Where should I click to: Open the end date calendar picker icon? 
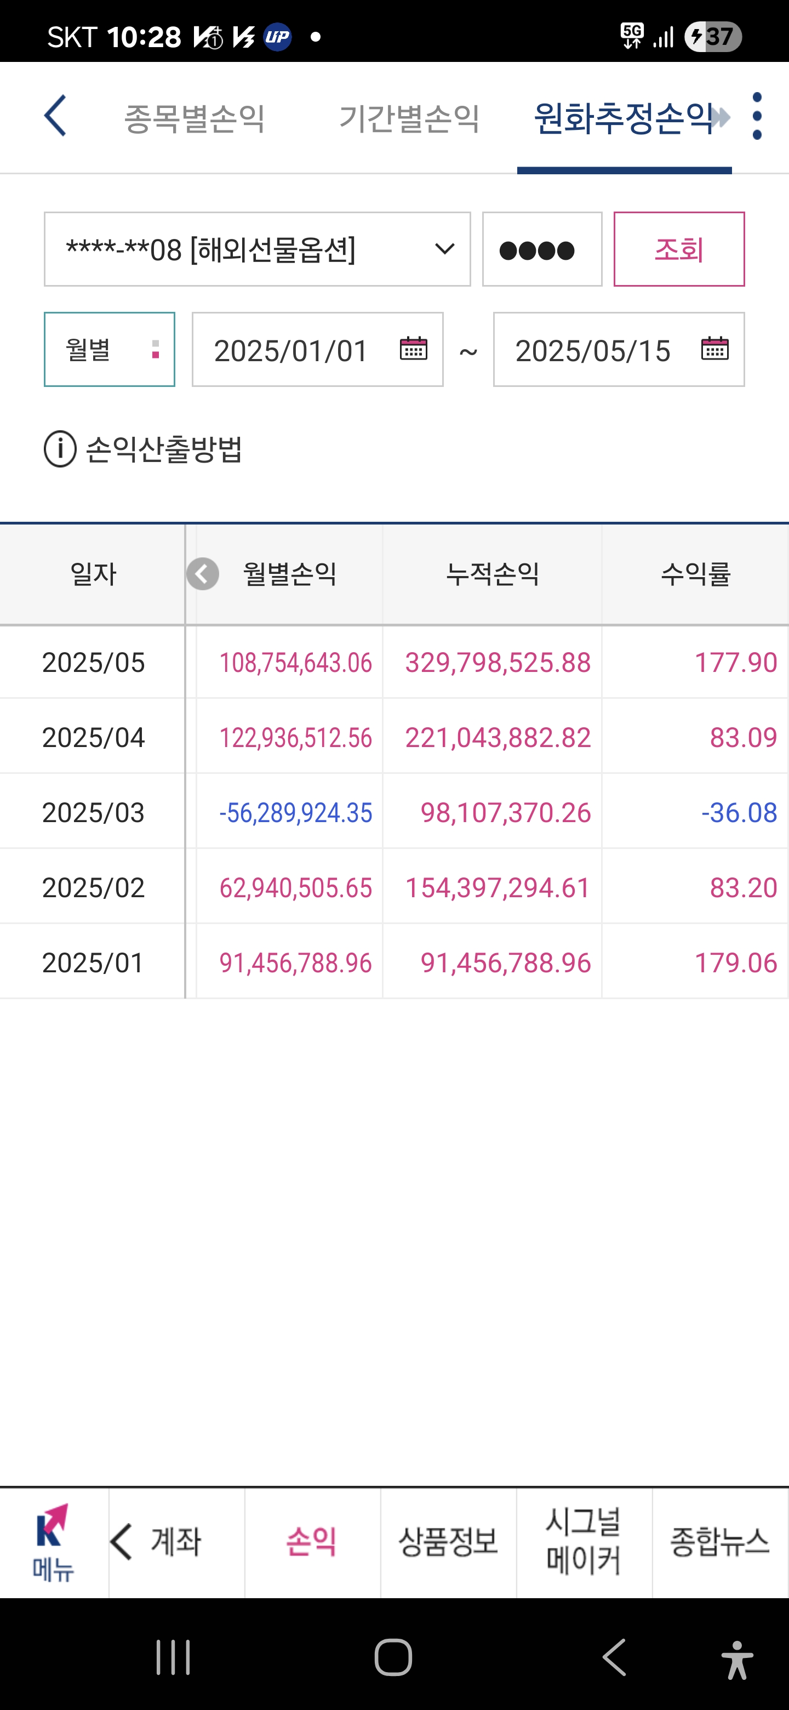point(714,349)
